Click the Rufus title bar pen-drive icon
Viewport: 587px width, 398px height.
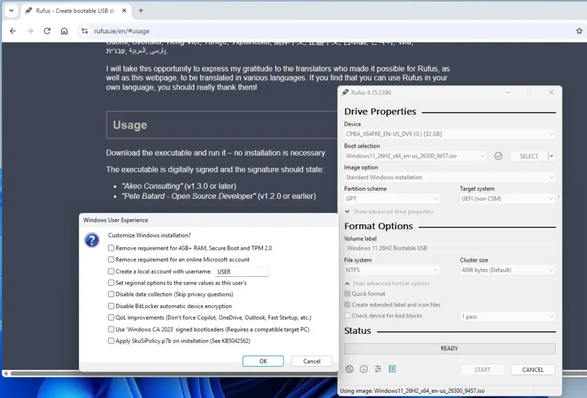tap(345, 92)
